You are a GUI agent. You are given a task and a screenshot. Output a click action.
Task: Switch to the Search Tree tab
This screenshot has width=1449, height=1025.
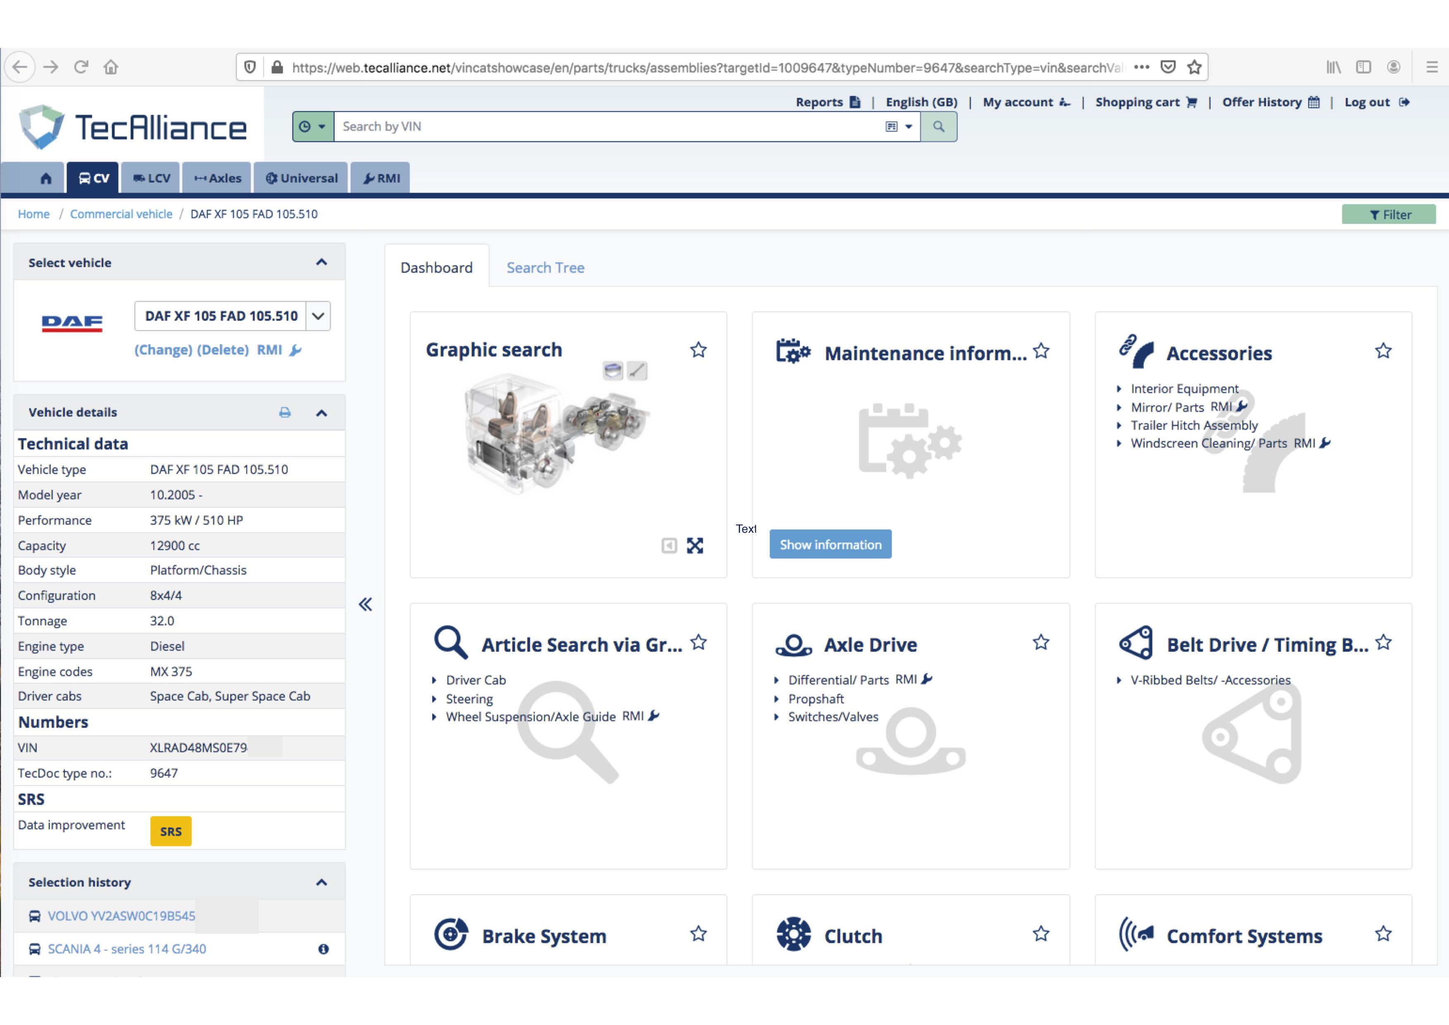[545, 267]
